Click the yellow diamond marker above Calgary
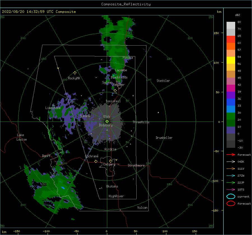Screen dimensions: 252x235 [x=111, y=161]
